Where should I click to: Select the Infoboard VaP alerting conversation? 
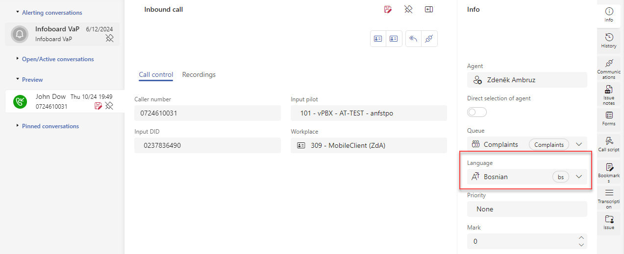62,34
